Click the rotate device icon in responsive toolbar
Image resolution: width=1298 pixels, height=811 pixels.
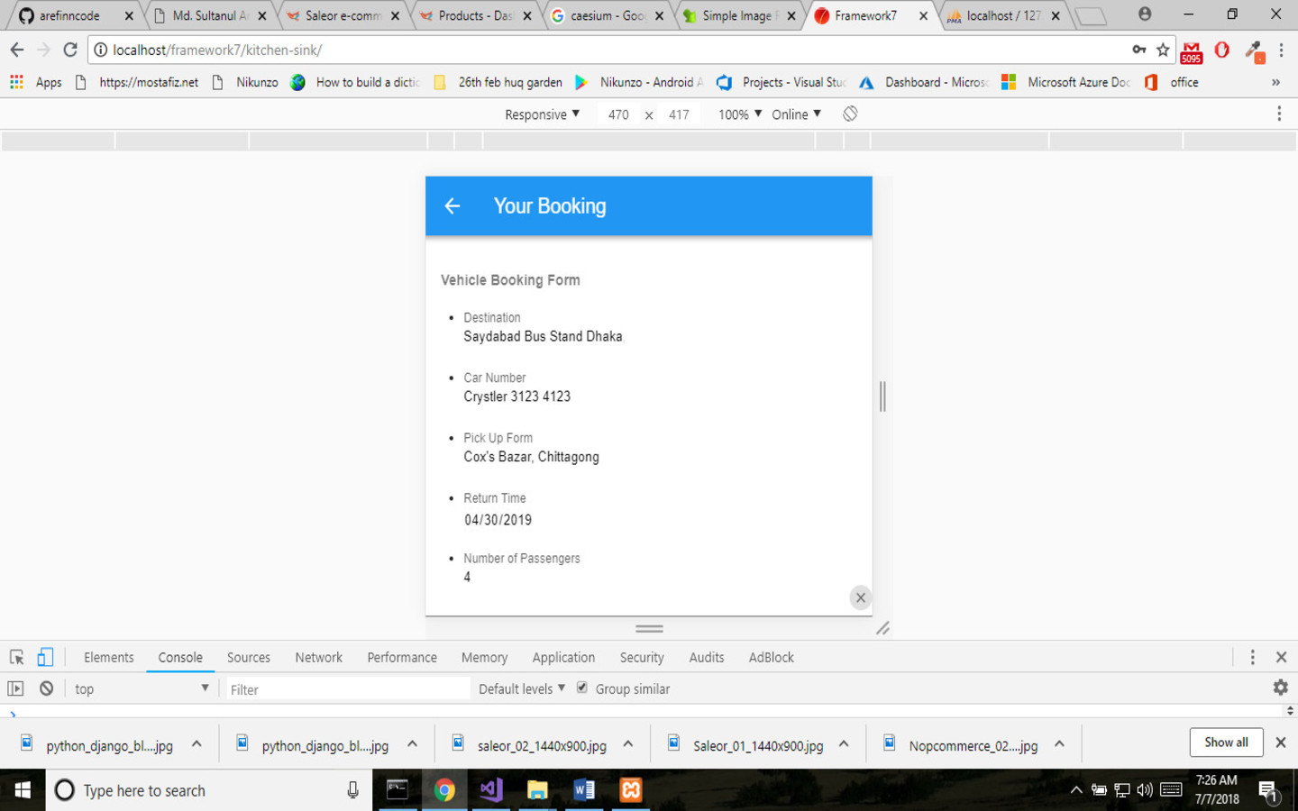tap(850, 114)
